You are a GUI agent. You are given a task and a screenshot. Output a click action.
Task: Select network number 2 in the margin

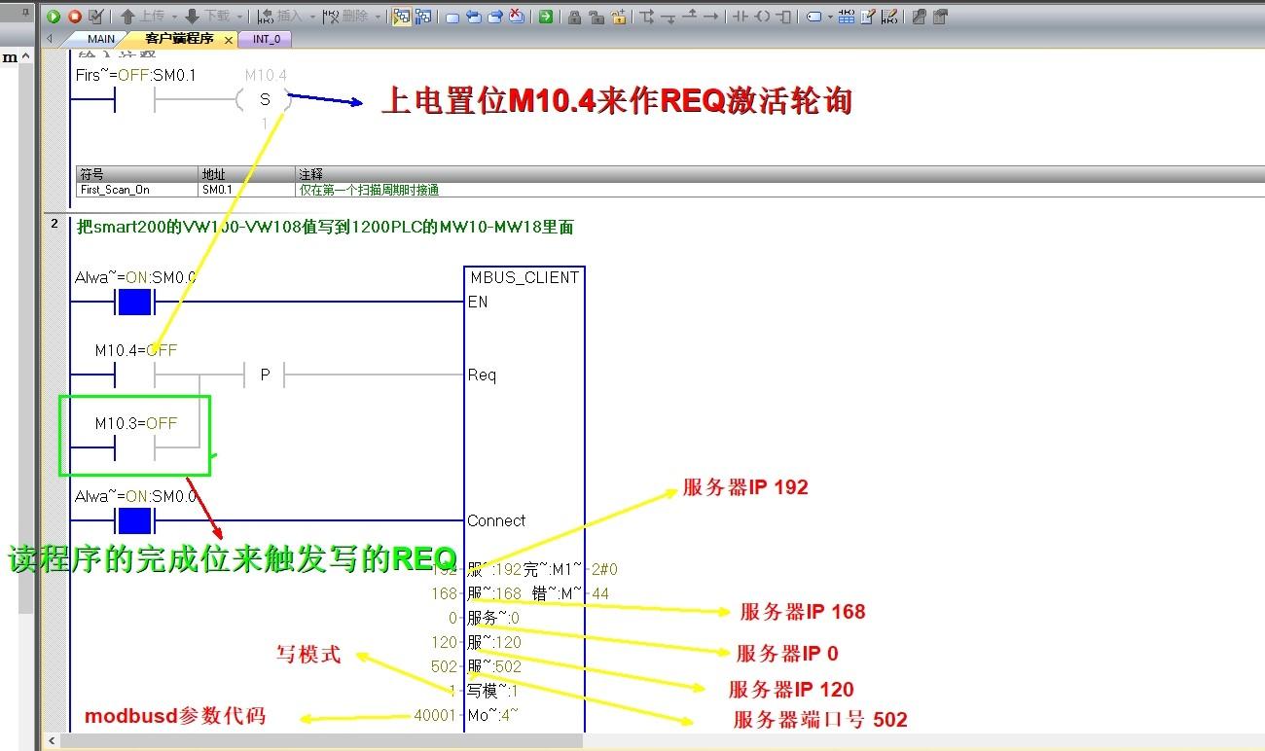55,224
